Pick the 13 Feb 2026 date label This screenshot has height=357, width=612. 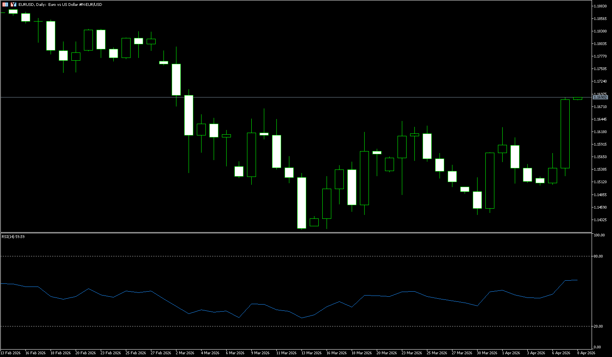[11, 353]
